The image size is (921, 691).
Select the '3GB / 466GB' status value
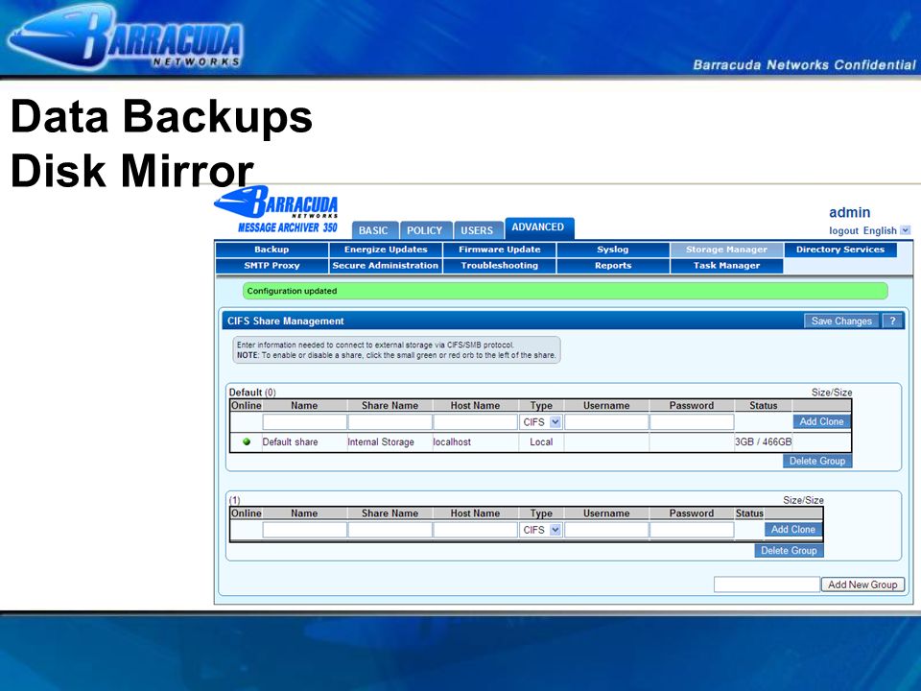tap(763, 441)
